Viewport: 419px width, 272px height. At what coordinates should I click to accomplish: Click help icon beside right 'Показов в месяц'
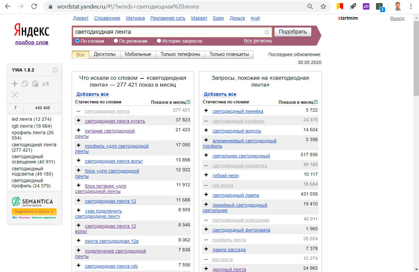[316, 102]
